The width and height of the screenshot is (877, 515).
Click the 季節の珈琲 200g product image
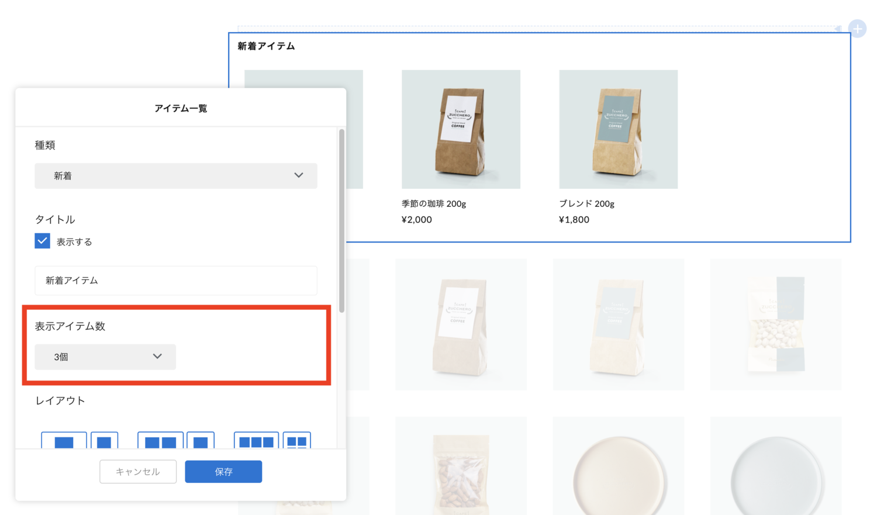(461, 129)
